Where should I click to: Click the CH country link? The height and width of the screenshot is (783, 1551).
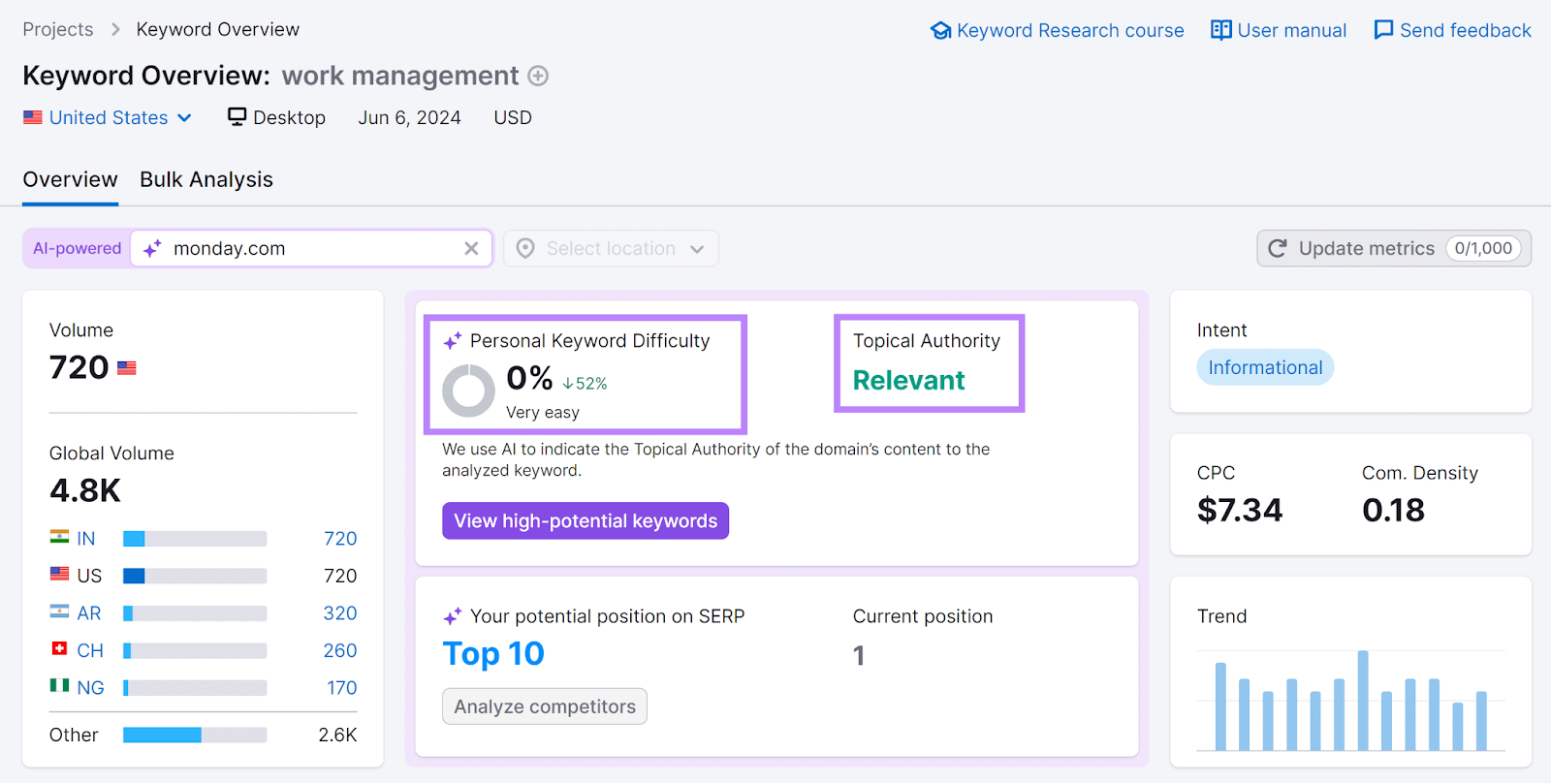point(90,651)
